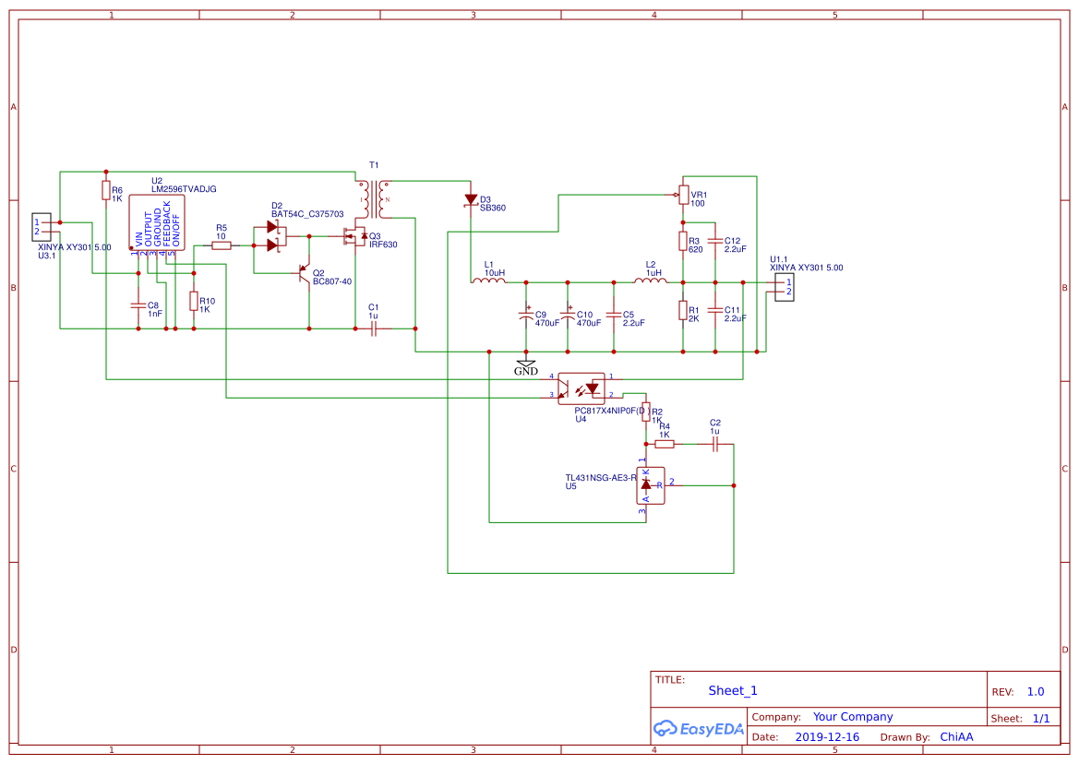Select the LM2596TVADJG regulator U2 symbol
Screen dimensions: 1079x764
tap(155, 222)
